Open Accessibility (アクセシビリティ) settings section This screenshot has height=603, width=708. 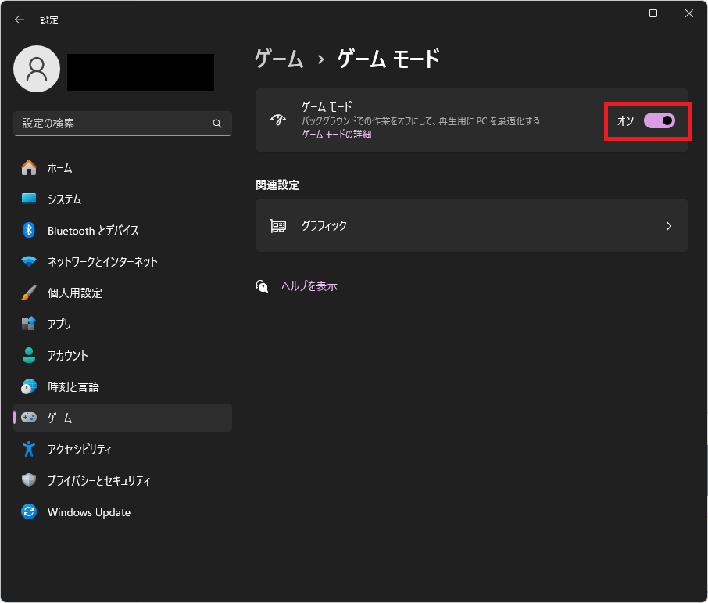pos(80,449)
